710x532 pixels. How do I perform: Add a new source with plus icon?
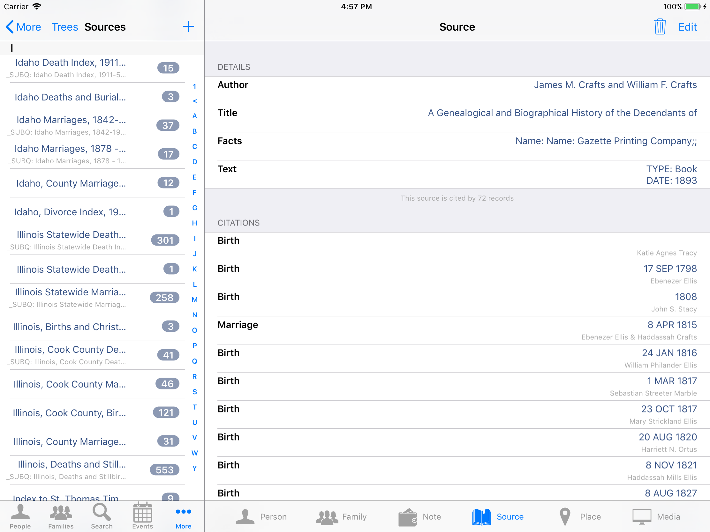[188, 26]
